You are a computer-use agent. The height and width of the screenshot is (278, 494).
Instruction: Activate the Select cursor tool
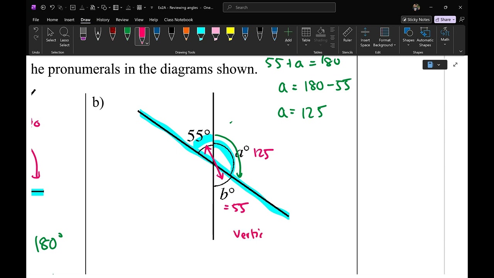click(51, 35)
